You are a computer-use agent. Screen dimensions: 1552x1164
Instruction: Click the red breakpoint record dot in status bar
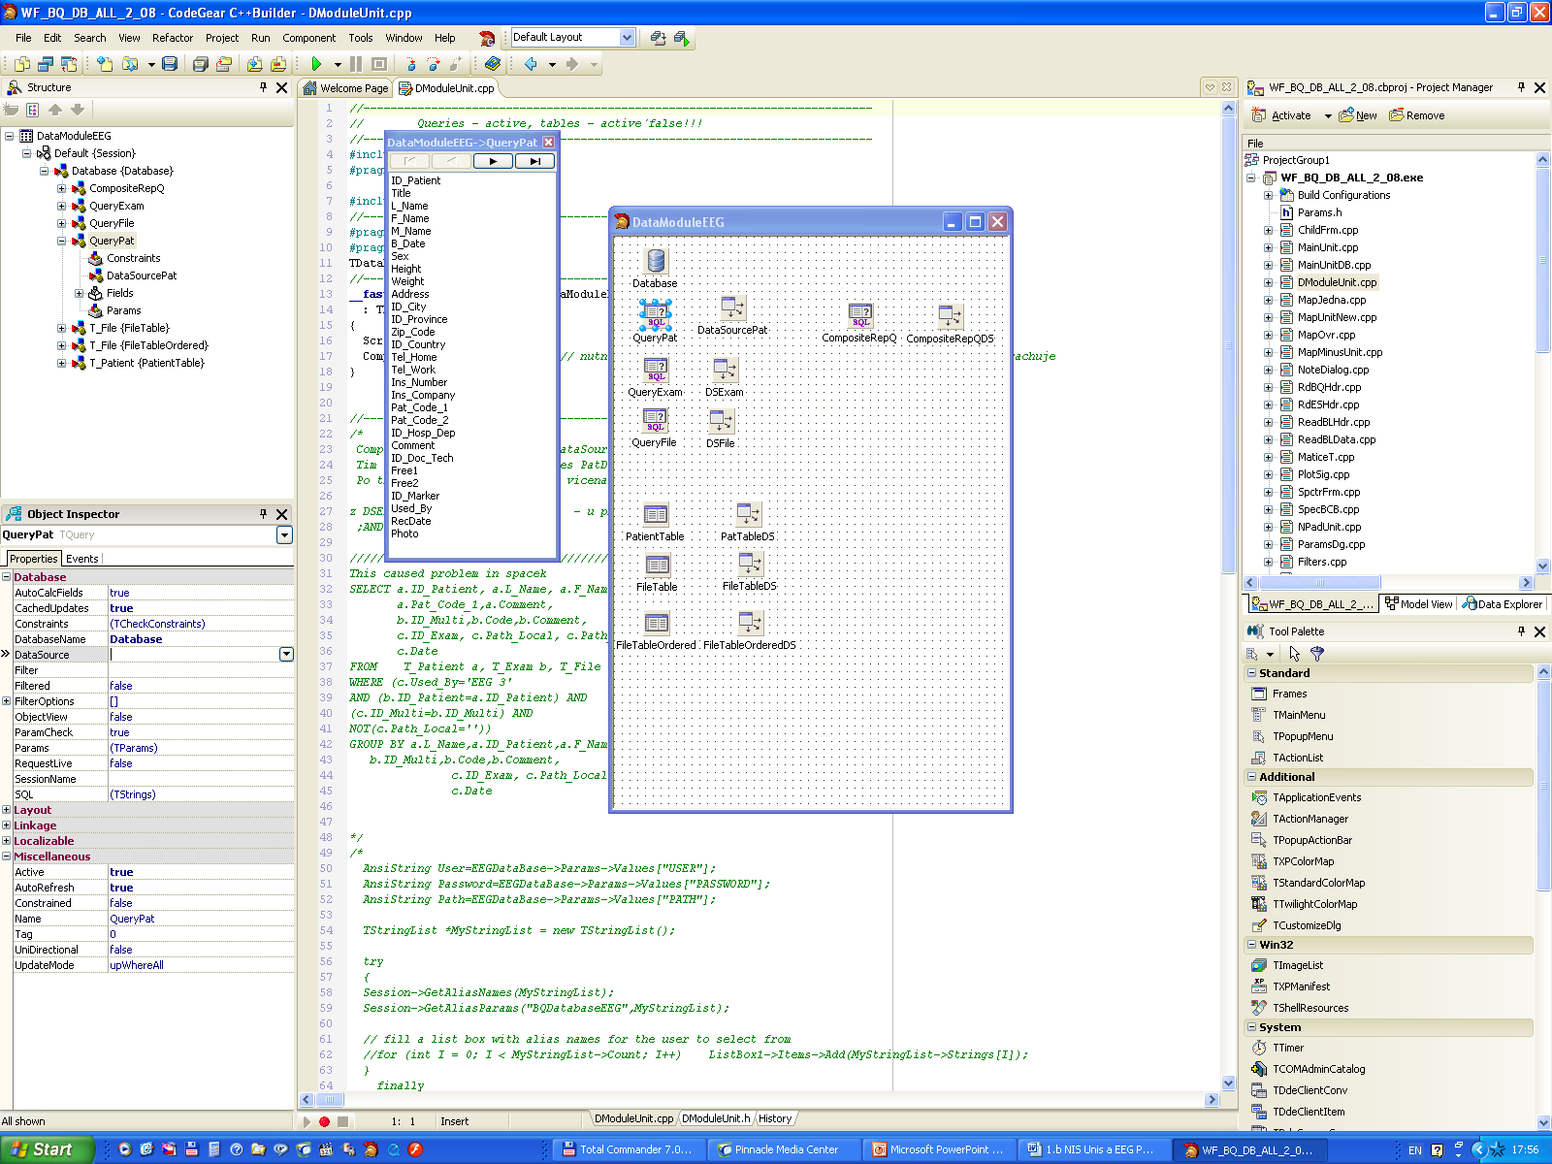[324, 1121]
